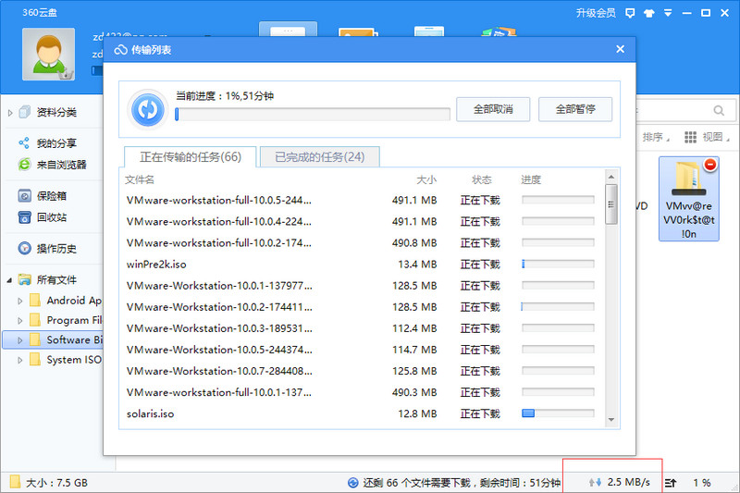740x493 pixels.
Task: Select row VMware-workstation-full-10.0.2-174...
Action: (x=362, y=242)
